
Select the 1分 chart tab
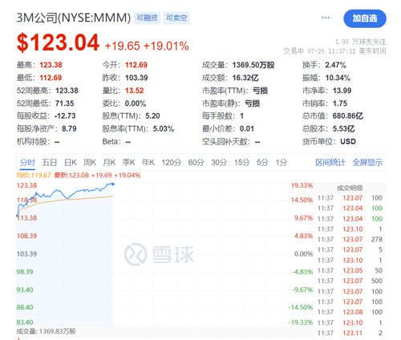click(x=282, y=162)
